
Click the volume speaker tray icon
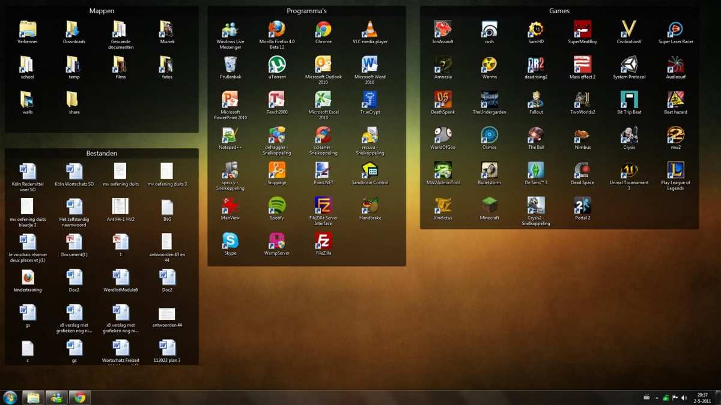(x=684, y=398)
